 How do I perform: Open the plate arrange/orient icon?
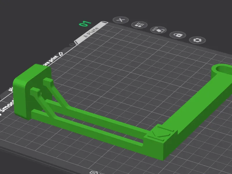point(139,25)
